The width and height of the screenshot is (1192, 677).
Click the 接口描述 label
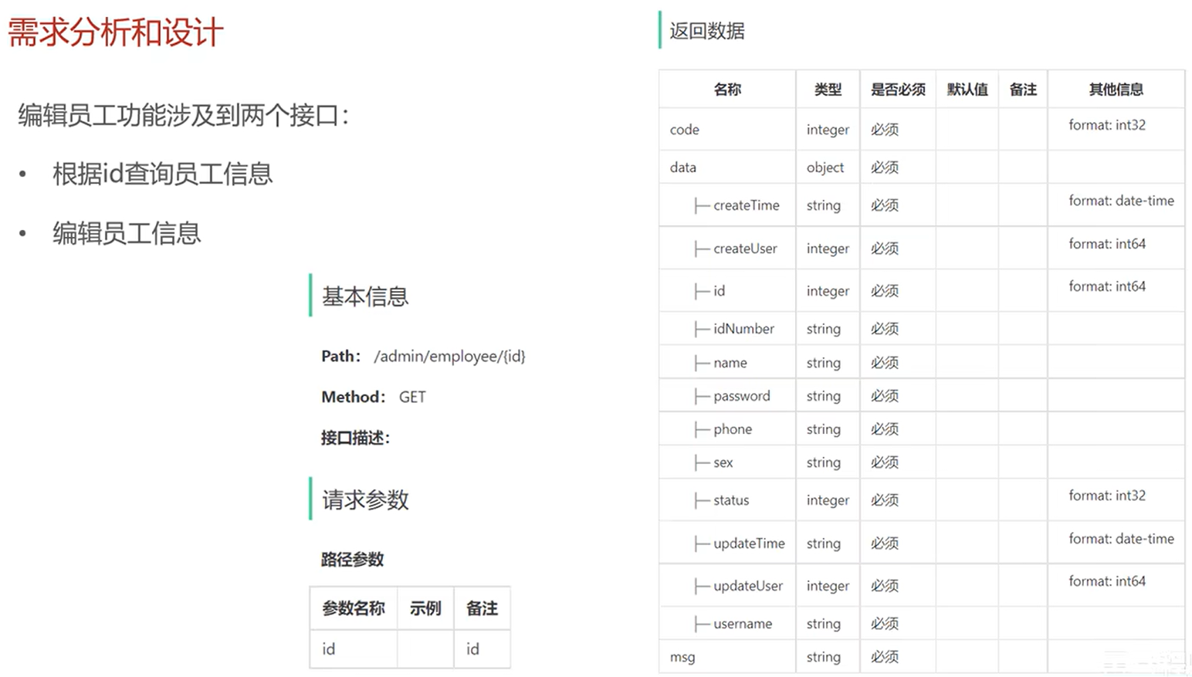pos(355,438)
